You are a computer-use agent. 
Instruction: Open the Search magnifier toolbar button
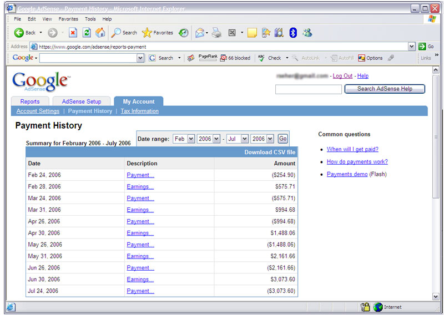(124, 33)
